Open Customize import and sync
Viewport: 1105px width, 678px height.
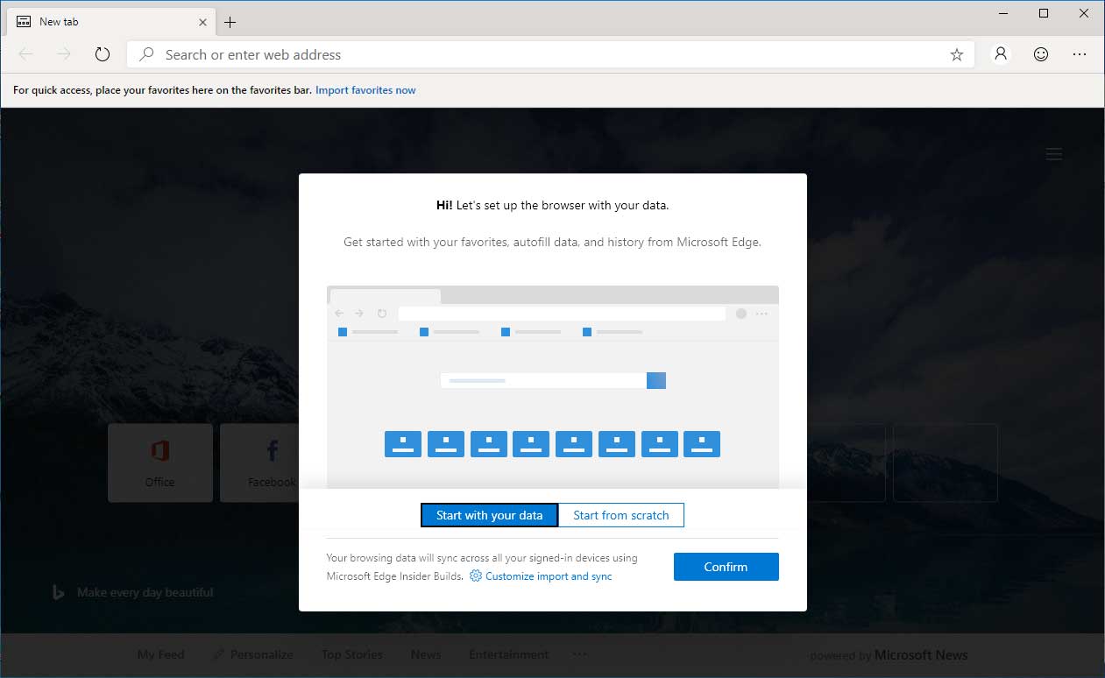click(548, 576)
